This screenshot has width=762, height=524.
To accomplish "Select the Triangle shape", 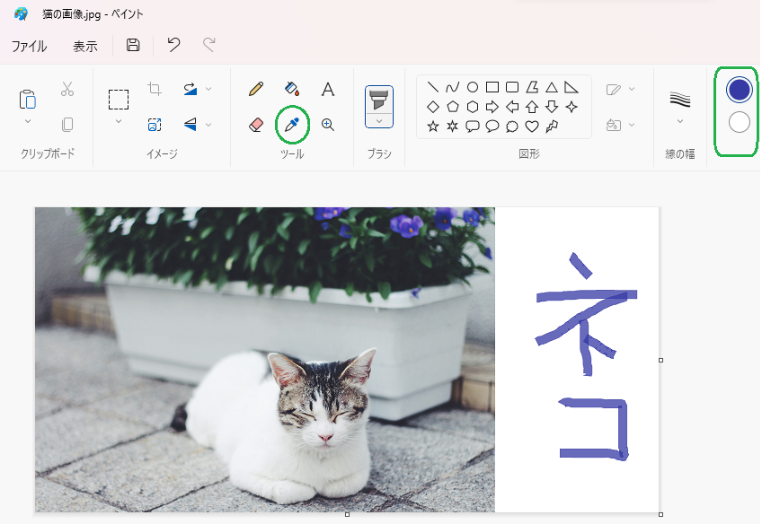I will (552, 87).
